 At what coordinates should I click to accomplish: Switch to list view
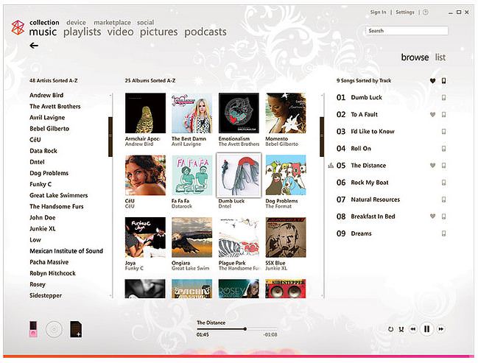tap(440, 57)
